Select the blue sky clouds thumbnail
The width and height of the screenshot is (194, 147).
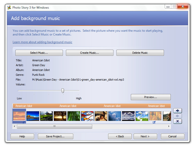115,116
